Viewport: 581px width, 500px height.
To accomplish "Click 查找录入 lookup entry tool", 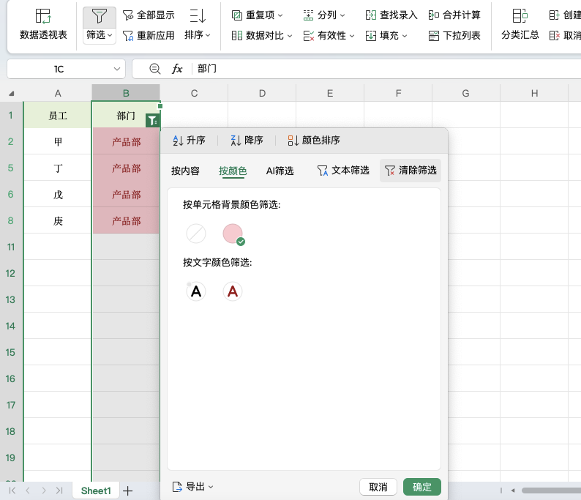I will tap(391, 15).
